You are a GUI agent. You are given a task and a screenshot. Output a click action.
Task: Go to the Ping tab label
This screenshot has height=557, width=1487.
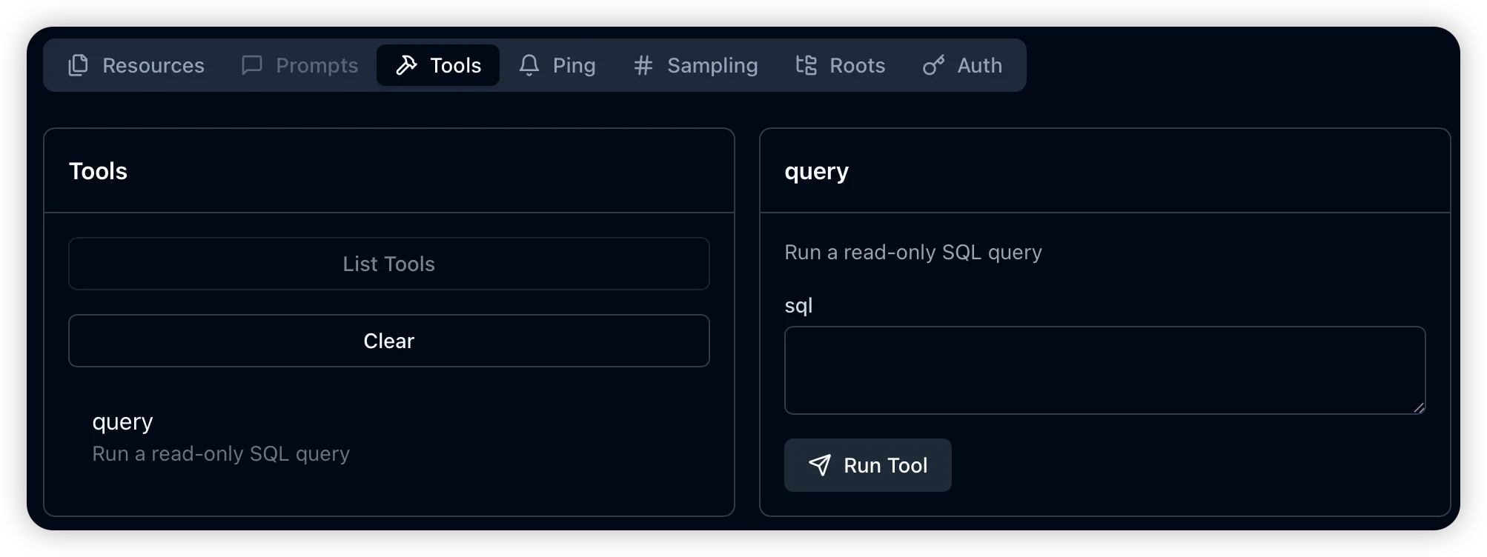tap(574, 65)
